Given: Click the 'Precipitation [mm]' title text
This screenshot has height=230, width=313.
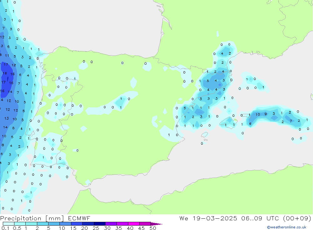Looking at the screenshot, I should 32,218.
